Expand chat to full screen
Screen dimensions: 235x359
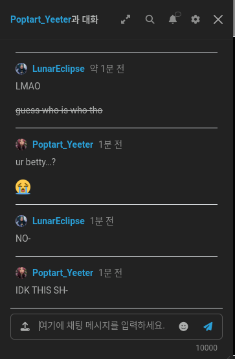(x=126, y=19)
